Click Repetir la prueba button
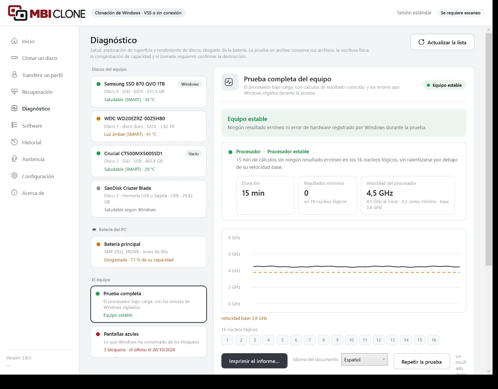The width and height of the screenshot is (498, 389). (421, 361)
